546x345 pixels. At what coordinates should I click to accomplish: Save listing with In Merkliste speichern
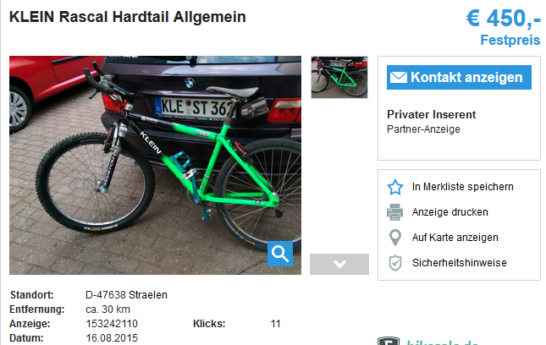tap(462, 187)
